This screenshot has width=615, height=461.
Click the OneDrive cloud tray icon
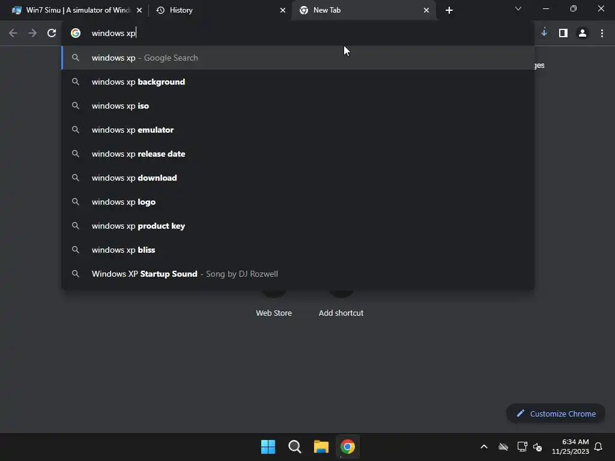click(x=503, y=447)
